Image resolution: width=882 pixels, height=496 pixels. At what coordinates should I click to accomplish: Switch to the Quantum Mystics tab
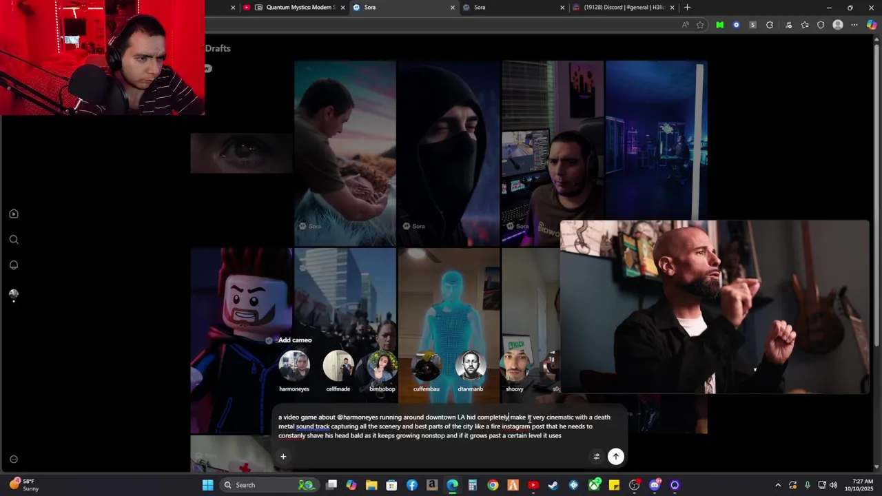[294, 8]
